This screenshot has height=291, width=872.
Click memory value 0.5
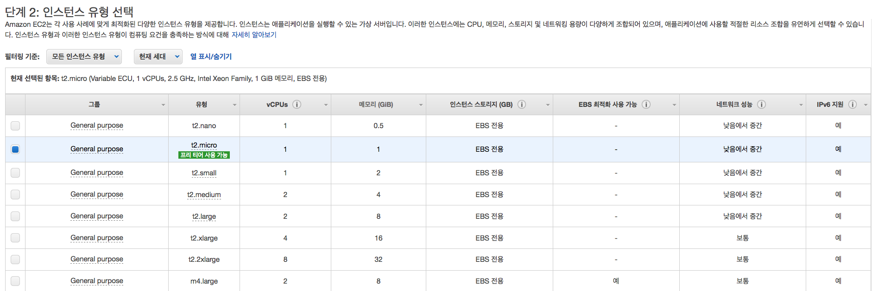pyautogui.click(x=379, y=126)
